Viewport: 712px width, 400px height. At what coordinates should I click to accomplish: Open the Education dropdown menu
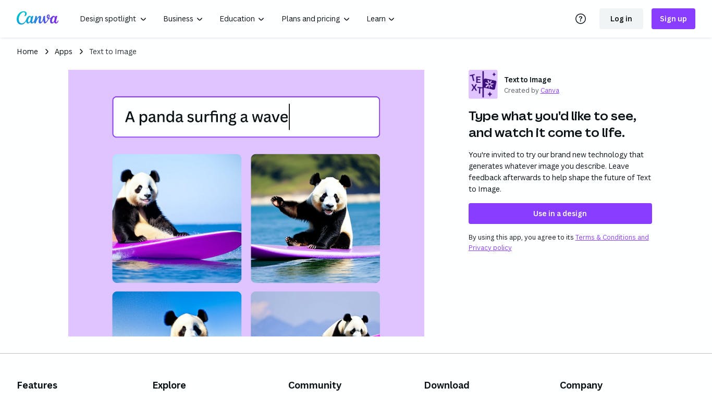pyautogui.click(x=242, y=19)
